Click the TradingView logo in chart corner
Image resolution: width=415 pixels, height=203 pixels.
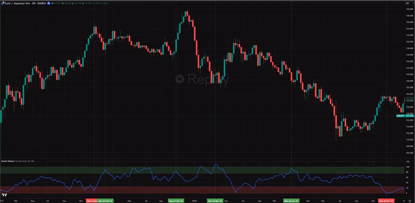point(5,195)
